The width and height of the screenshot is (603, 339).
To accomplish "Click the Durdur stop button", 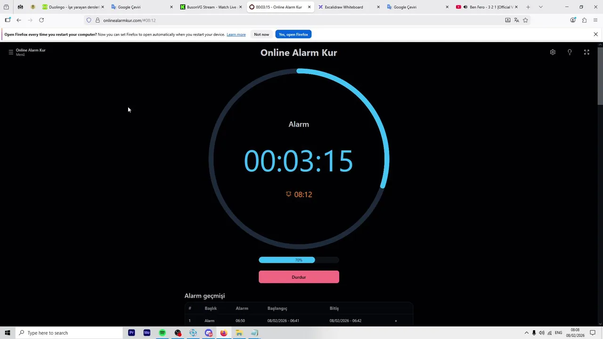I will point(299,277).
